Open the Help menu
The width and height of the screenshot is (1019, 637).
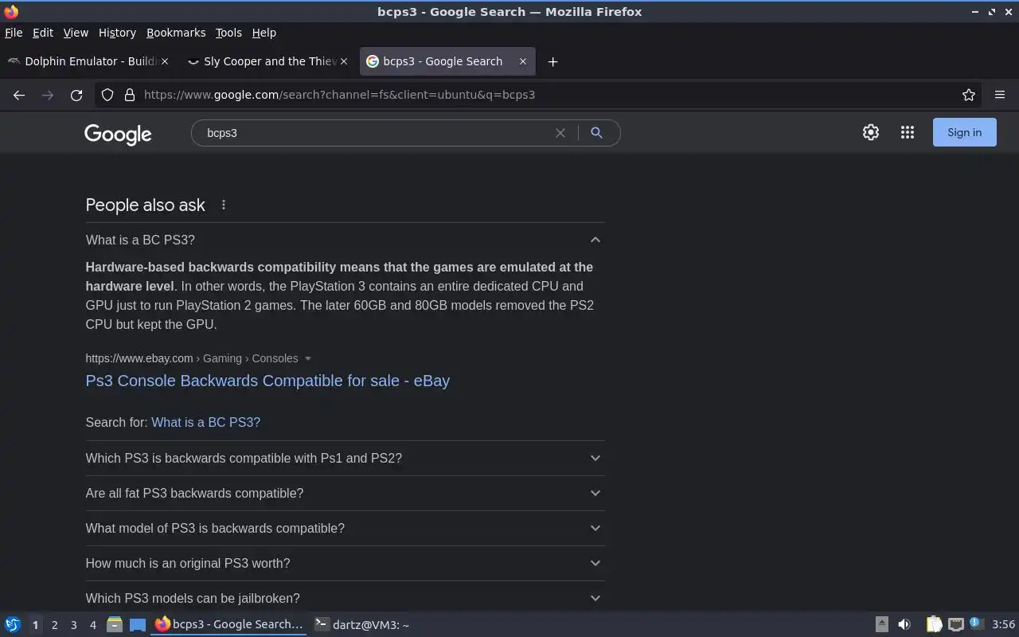pos(264,33)
